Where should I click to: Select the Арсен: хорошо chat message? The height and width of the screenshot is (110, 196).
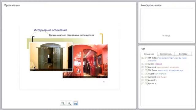tap(152, 64)
